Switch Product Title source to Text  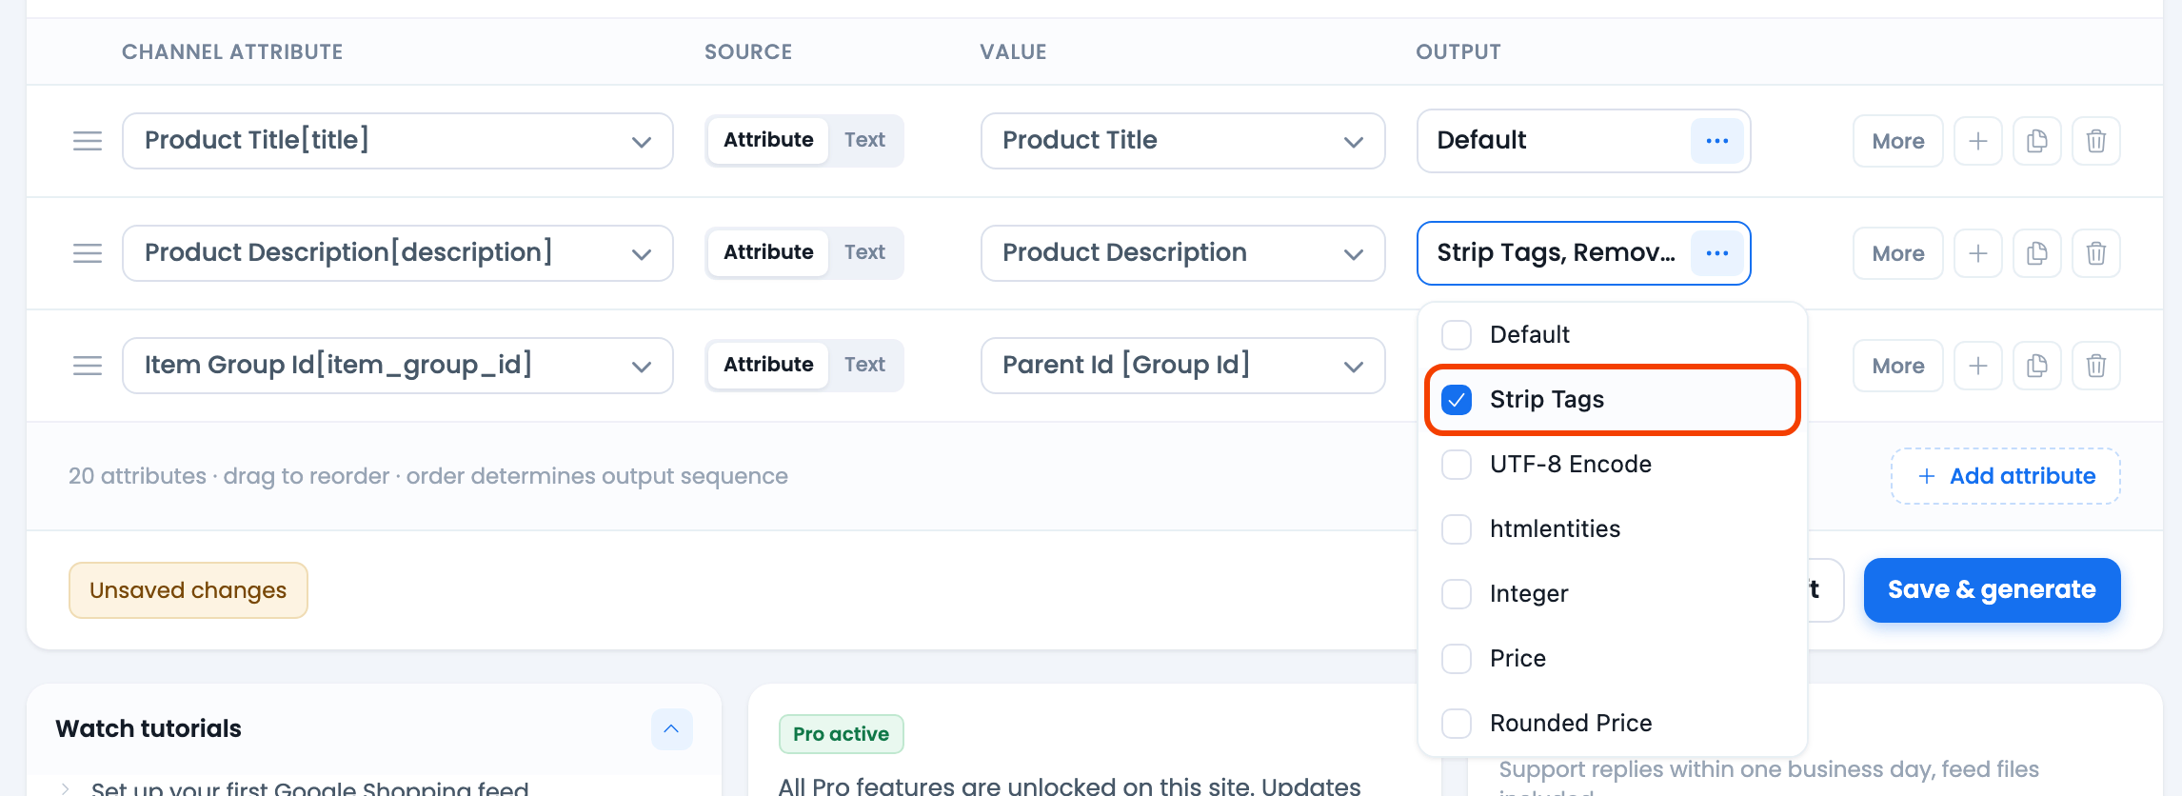[864, 140]
